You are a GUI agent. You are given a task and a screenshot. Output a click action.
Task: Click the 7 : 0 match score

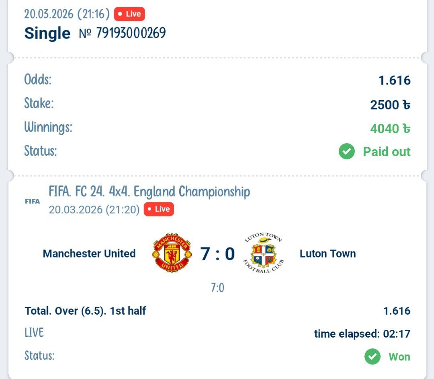click(x=217, y=253)
